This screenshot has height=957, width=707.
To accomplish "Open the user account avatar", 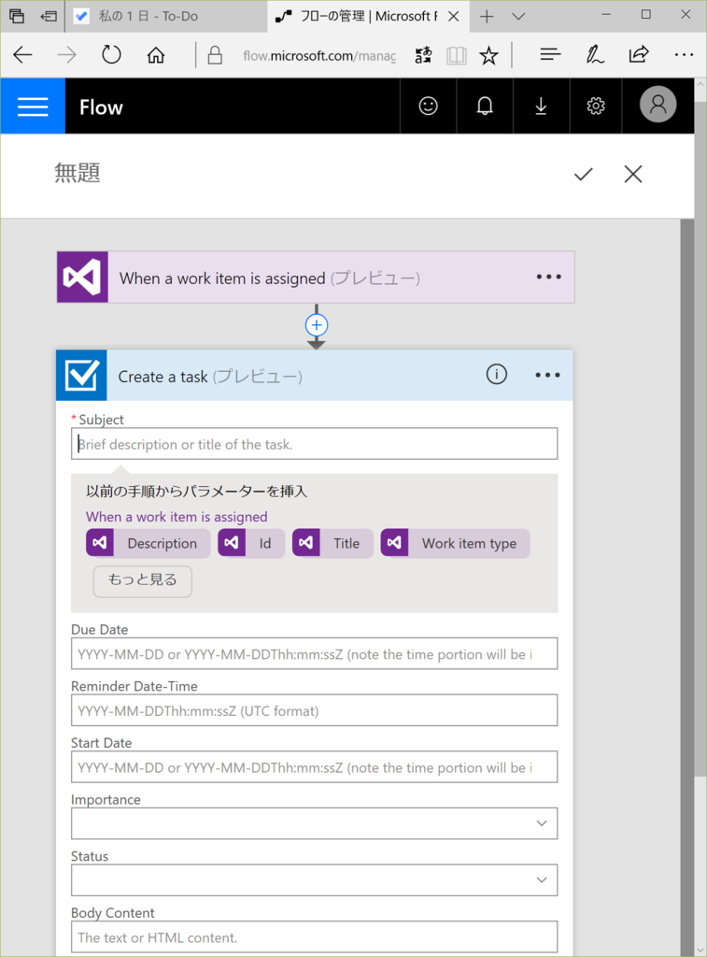I will point(658,105).
